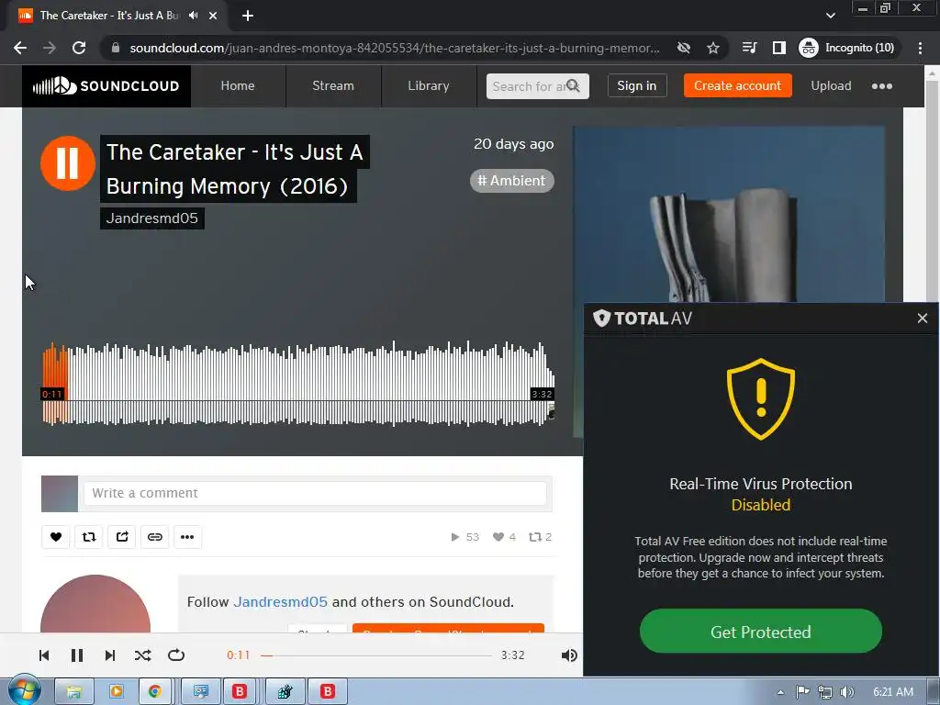Open a new browser tab
Image resolution: width=940 pixels, height=705 pixels.
pos(248,16)
